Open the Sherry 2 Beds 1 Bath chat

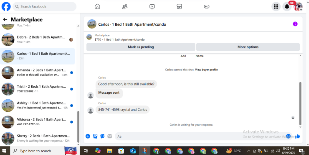pos(38,138)
